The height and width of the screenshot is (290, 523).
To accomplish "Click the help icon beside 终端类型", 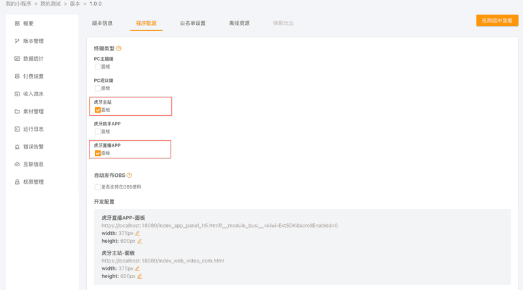I will [x=119, y=48].
